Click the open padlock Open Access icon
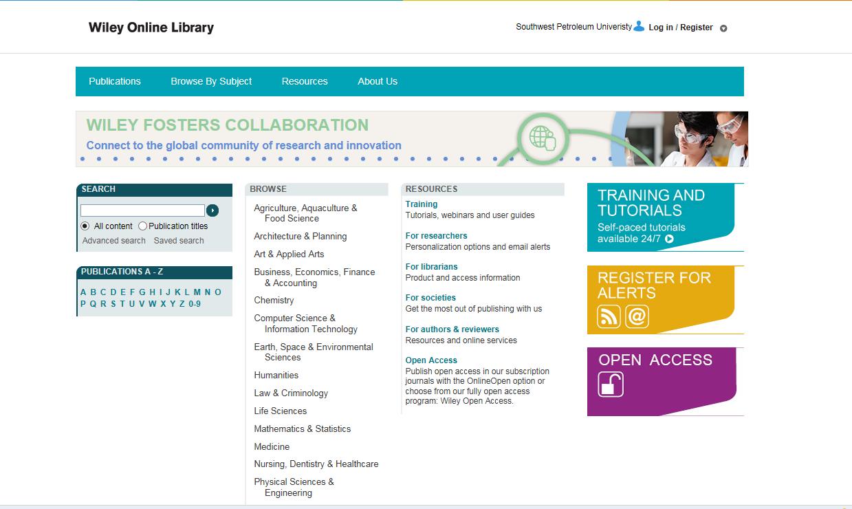Image resolution: width=852 pixels, height=509 pixels. (611, 385)
